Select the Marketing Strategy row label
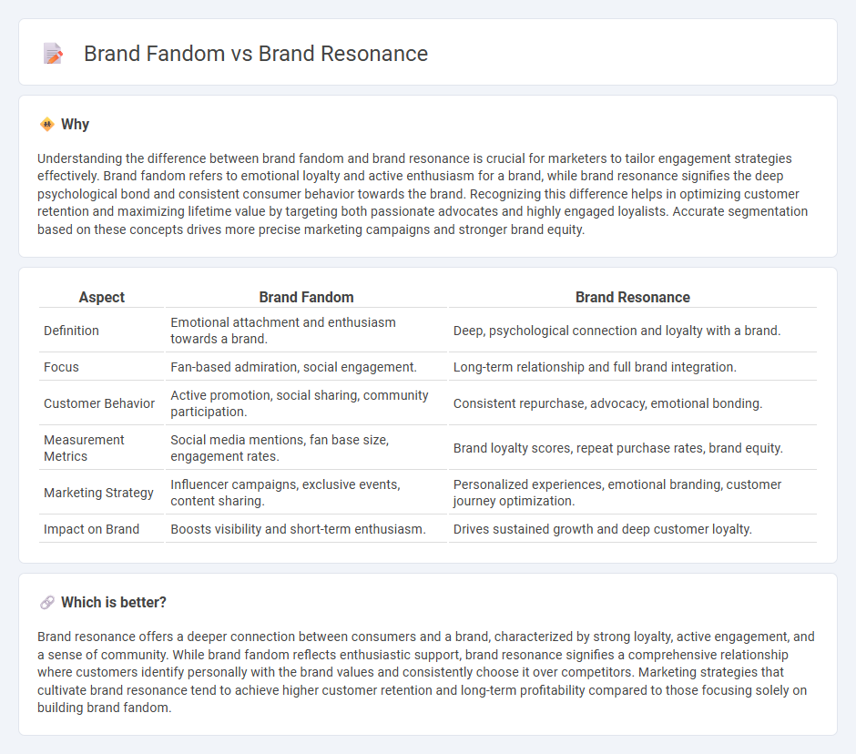 [99, 493]
